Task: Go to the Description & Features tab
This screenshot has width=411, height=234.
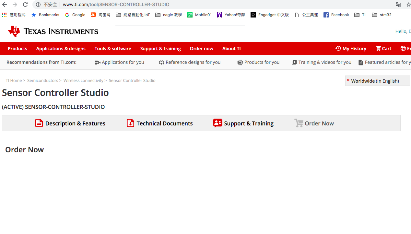Action: [70, 123]
